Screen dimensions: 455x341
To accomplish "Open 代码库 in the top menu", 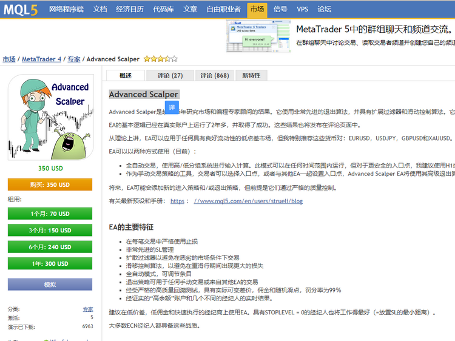I will [x=163, y=9].
